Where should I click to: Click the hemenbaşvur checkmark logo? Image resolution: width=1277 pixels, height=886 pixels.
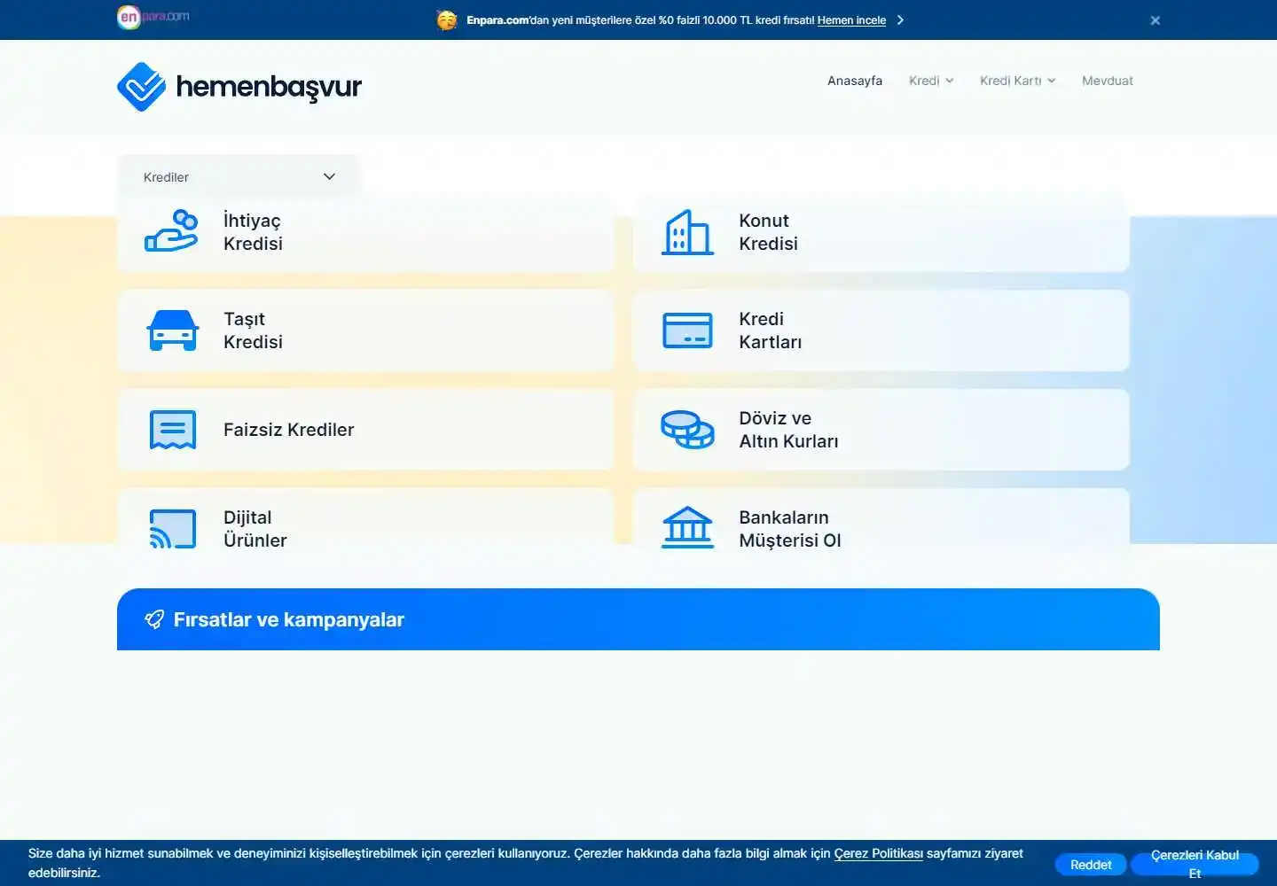[x=141, y=87]
